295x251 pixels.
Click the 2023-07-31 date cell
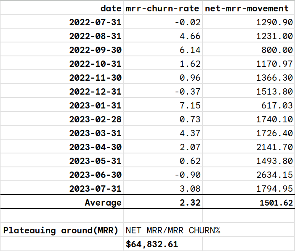(x=62, y=188)
